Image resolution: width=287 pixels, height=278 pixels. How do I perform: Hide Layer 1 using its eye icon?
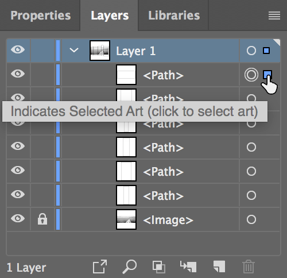click(18, 49)
